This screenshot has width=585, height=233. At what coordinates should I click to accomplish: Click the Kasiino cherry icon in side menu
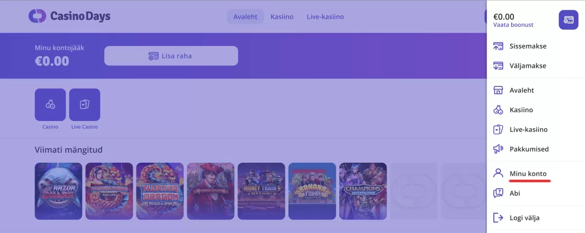(498, 110)
